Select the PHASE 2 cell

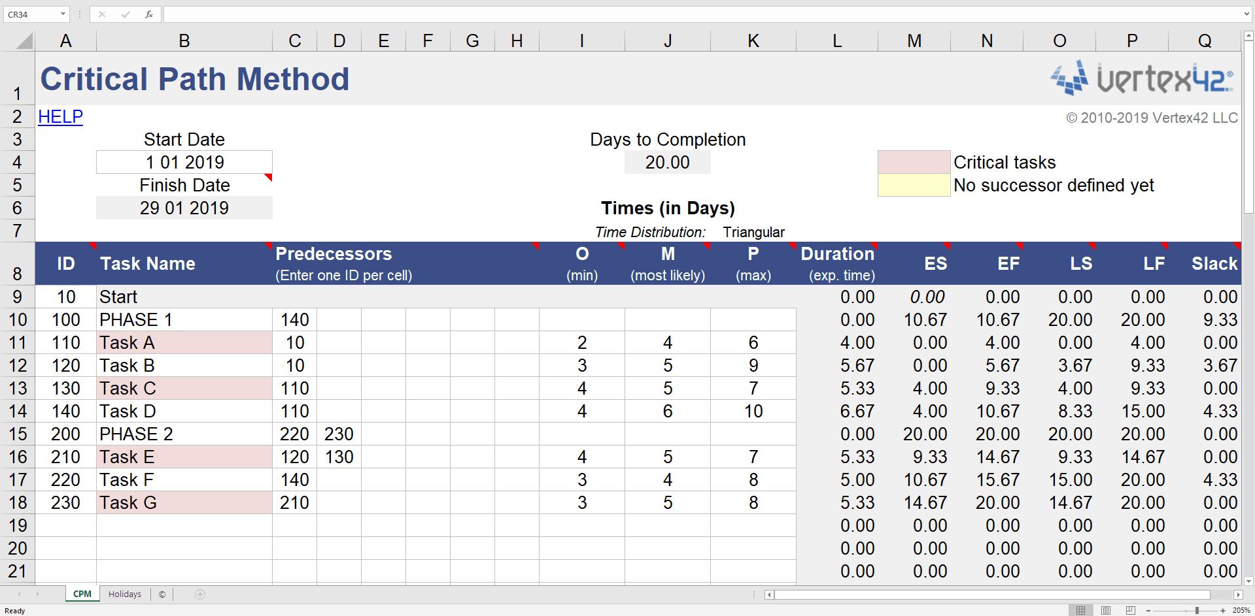(184, 434)
